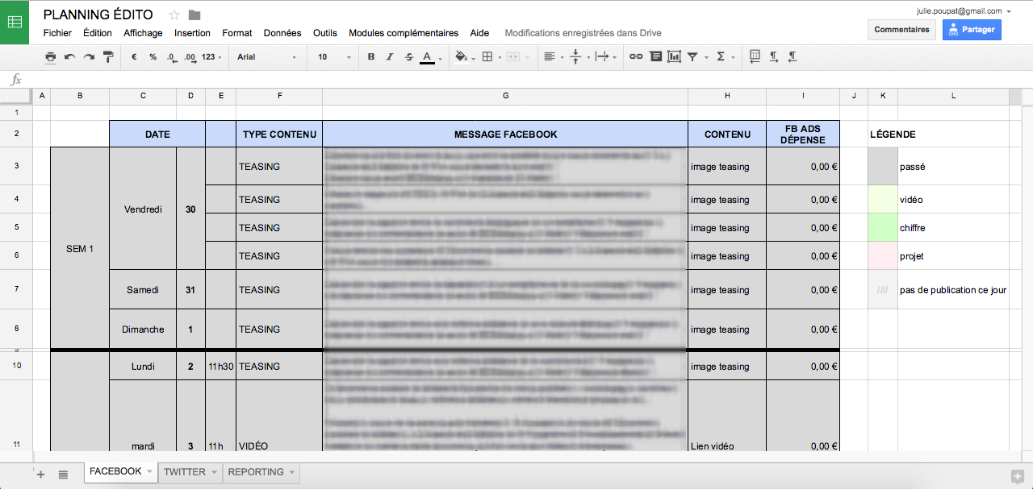This screenshot has width=1033, height=489.
Task: Click the formula bar input field
Action: (516, 79)
